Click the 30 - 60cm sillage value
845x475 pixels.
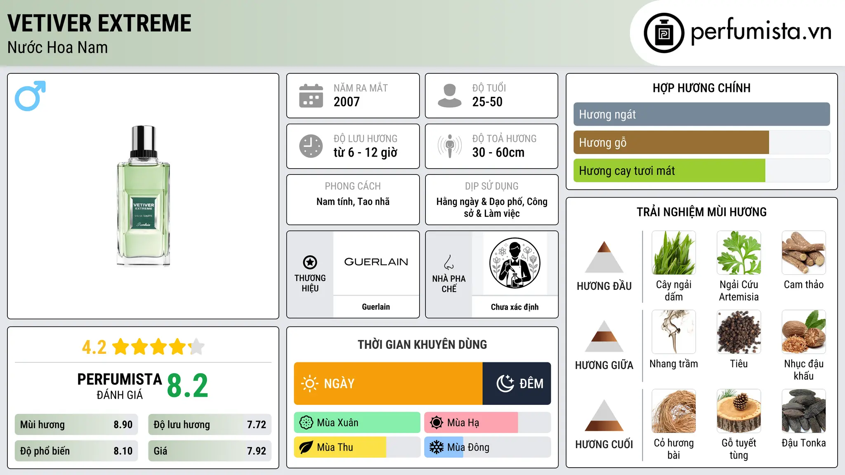click(x=498, y=153)
